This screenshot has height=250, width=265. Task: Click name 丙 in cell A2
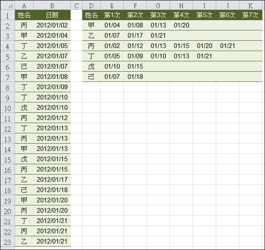(x=24, y=25)
